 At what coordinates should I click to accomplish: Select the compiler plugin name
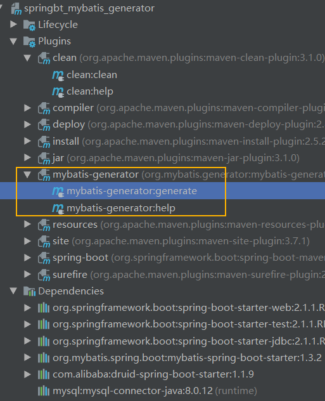click(x=73, y=108)
